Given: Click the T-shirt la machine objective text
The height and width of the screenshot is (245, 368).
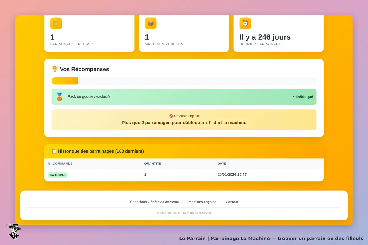Looking at the screenshot, I should click(184, 123).
